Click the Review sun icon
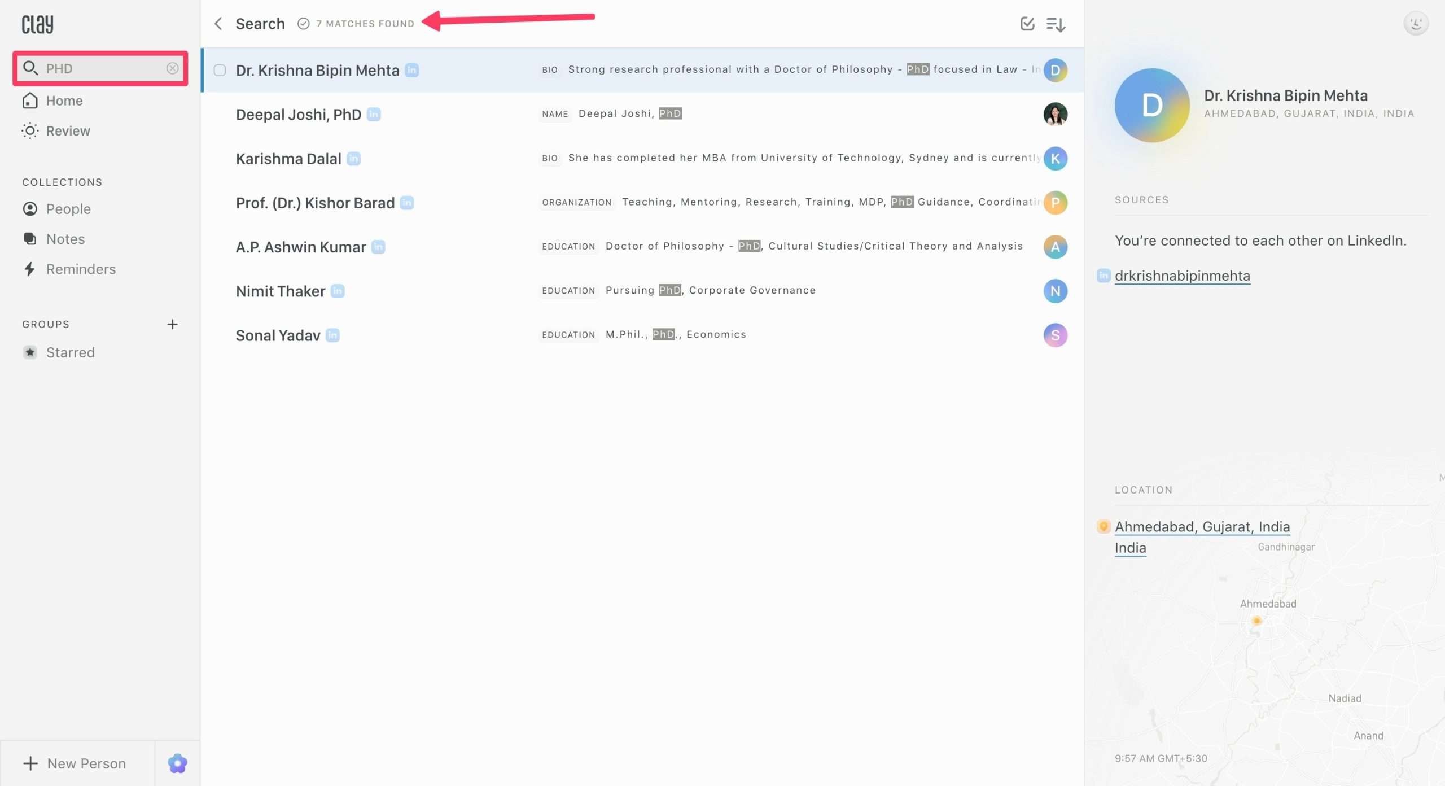This screenshot has height=786, width=1445. coord(30,130)
